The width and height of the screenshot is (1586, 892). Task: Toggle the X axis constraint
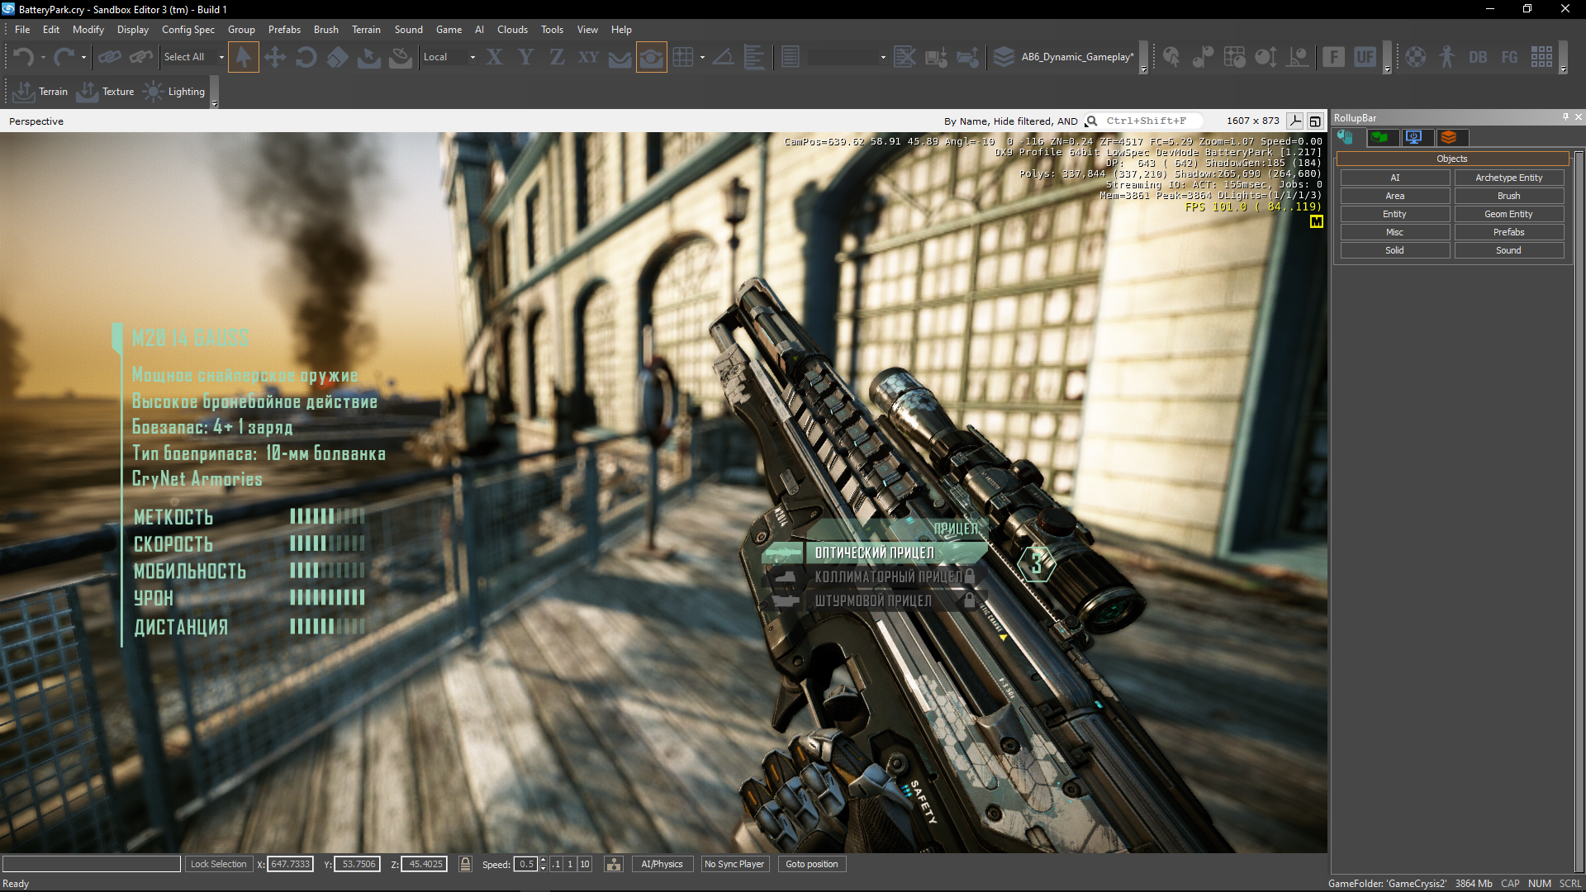(x=494, y=57)
